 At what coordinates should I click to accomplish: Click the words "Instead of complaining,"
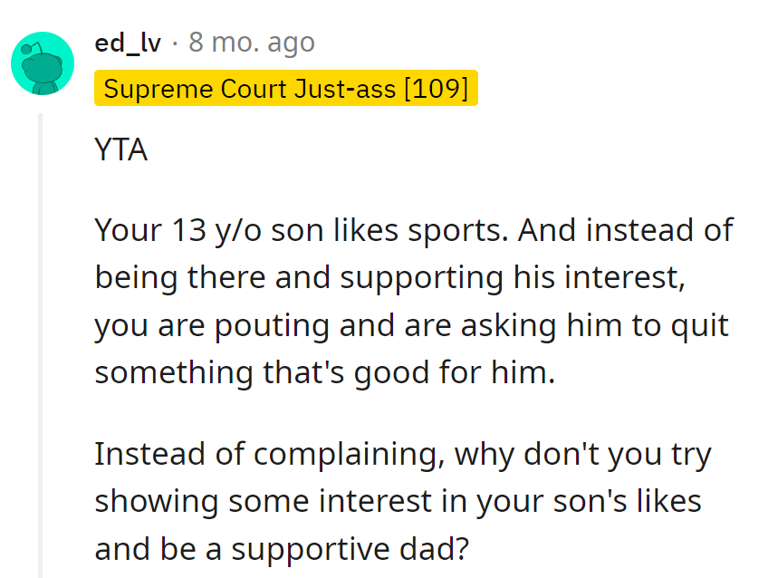point(269,453)
